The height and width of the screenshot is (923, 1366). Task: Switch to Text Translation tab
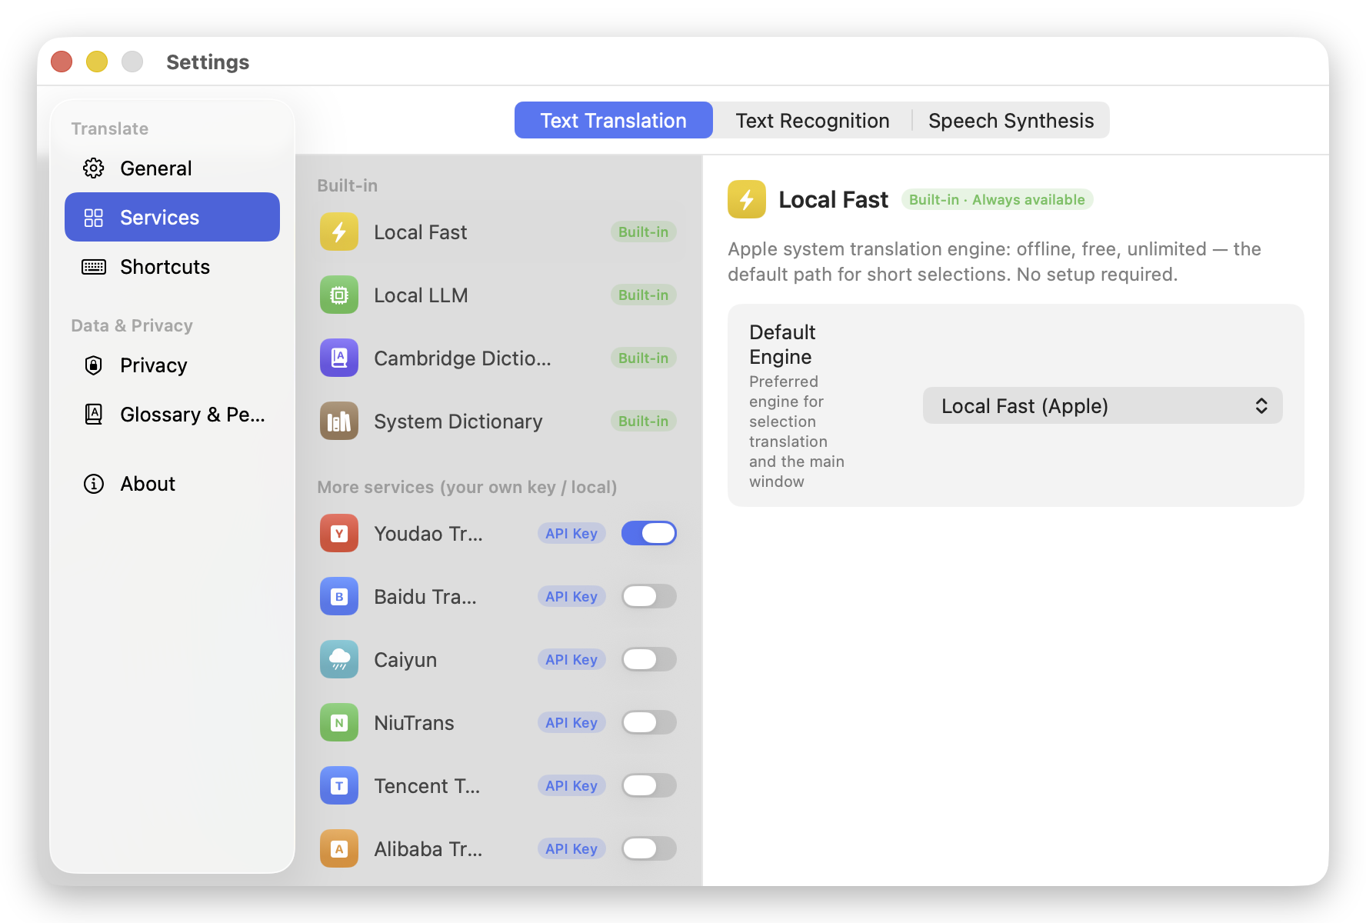click(614, 121)
